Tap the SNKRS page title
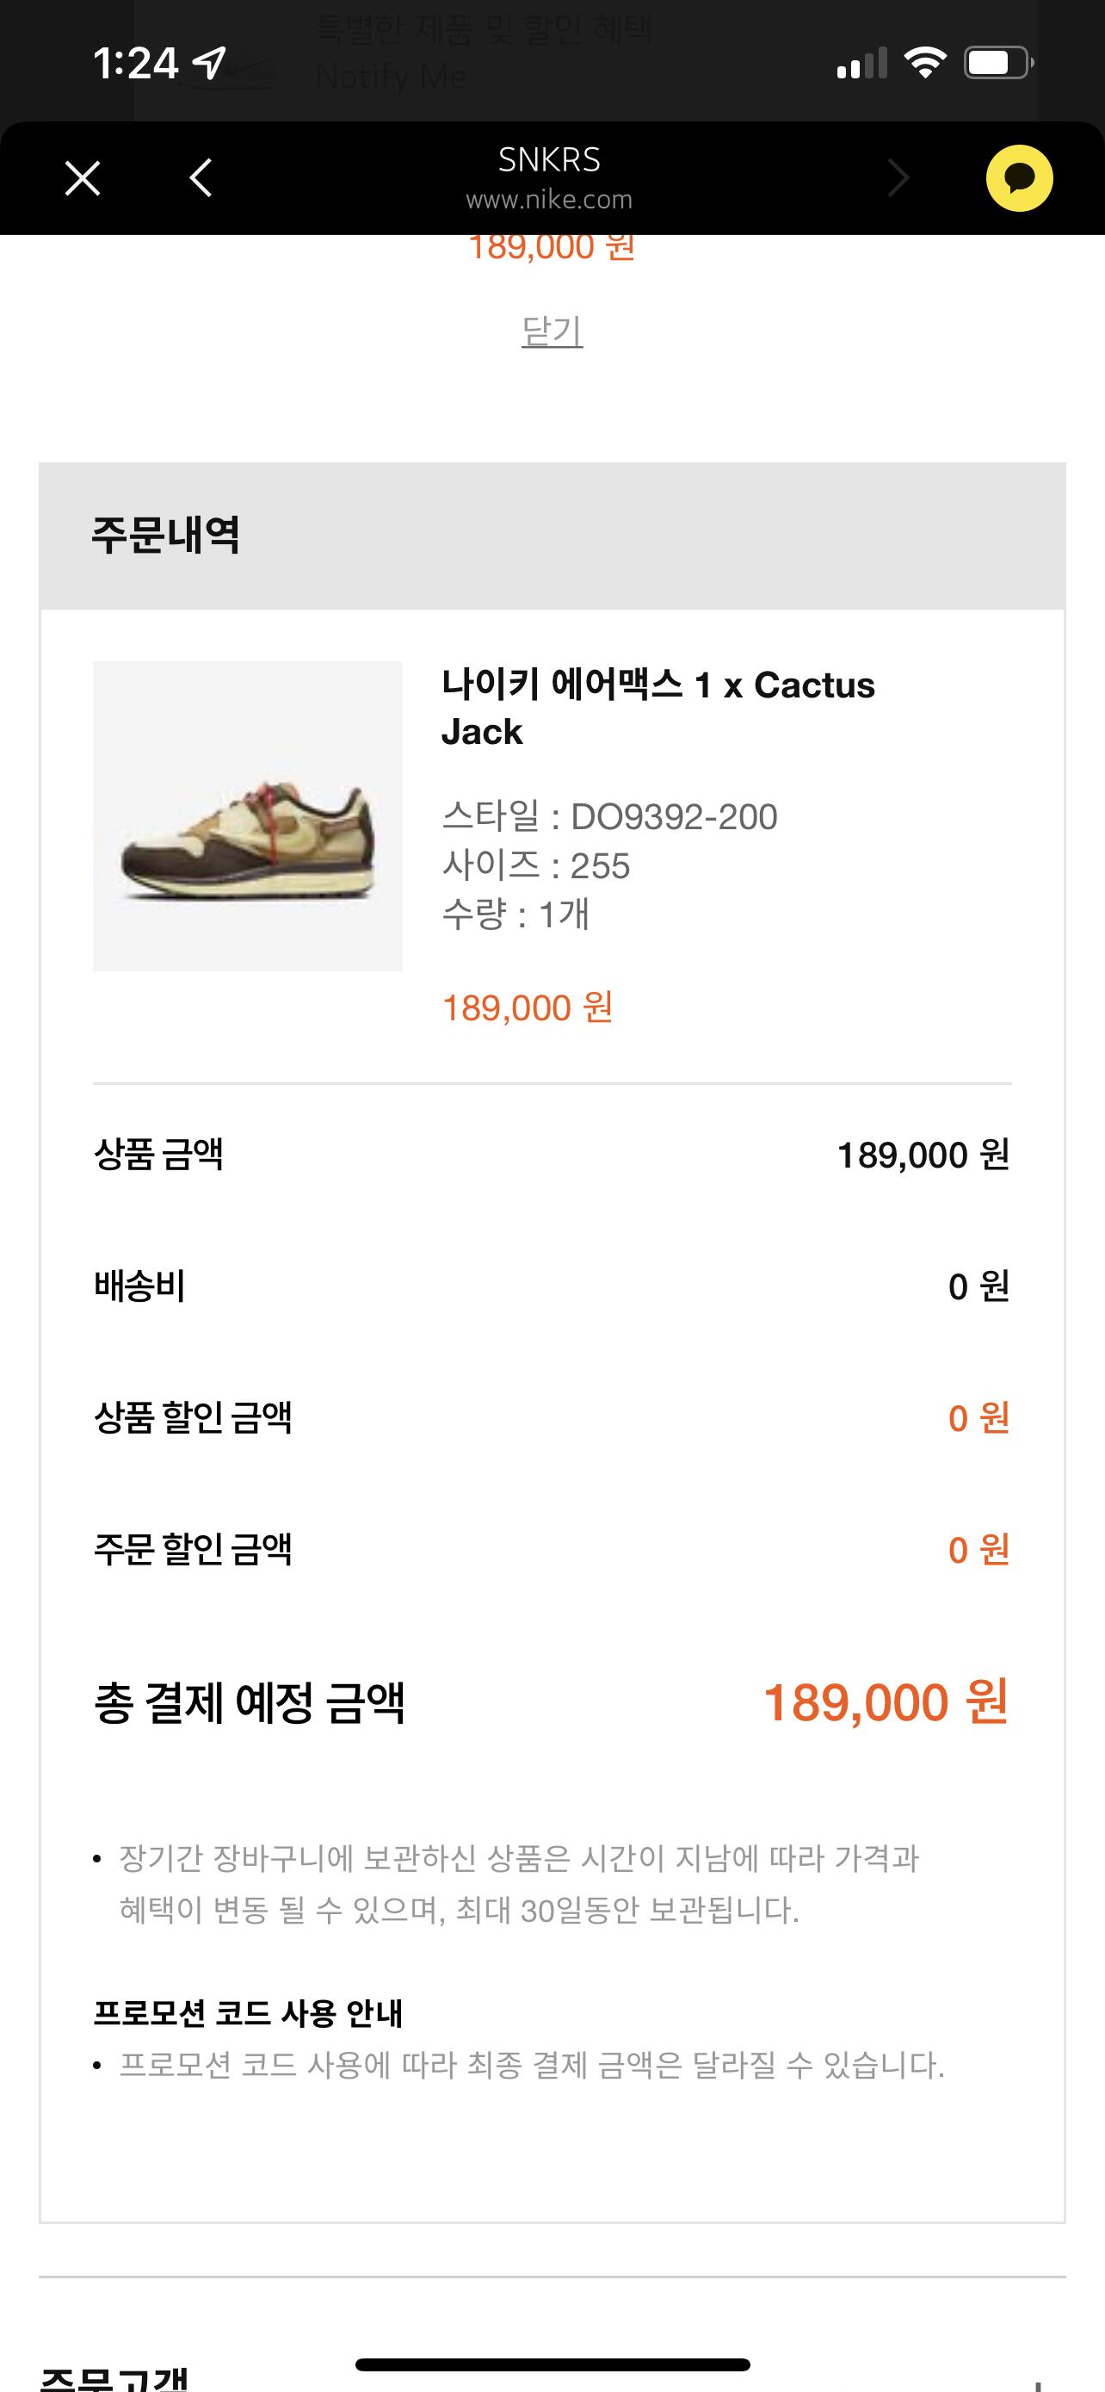The width and height of the screenshot is (1105, 2392). (x=549, y=159)
